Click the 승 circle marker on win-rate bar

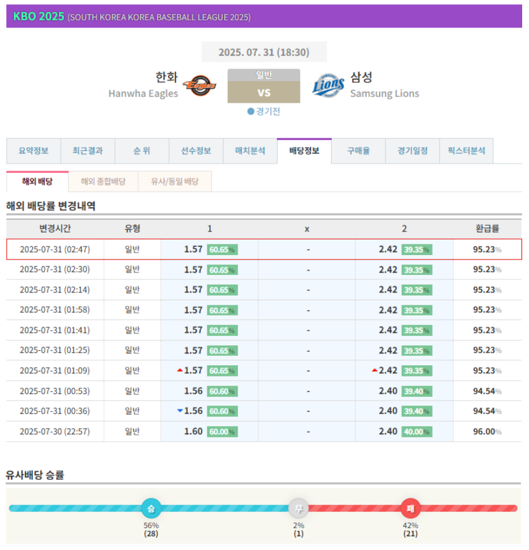click(151, 508)
